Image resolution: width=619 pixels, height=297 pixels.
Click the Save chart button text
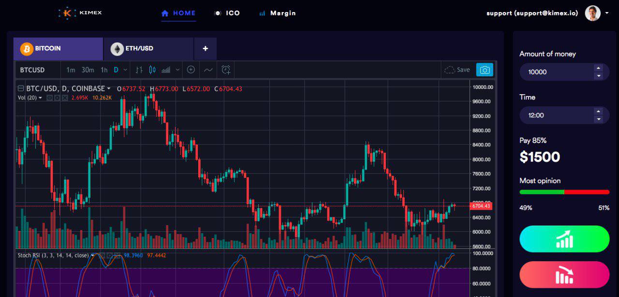point(463,70)
